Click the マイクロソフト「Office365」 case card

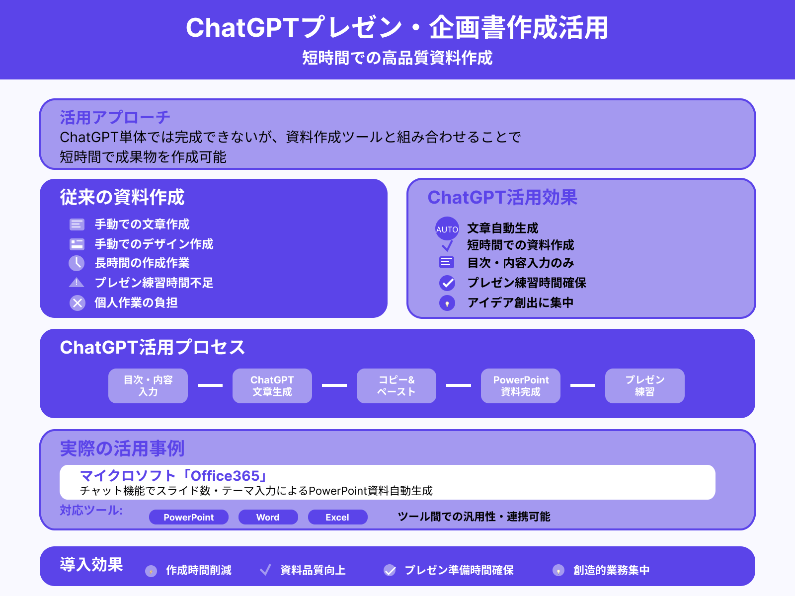(388, 482)
